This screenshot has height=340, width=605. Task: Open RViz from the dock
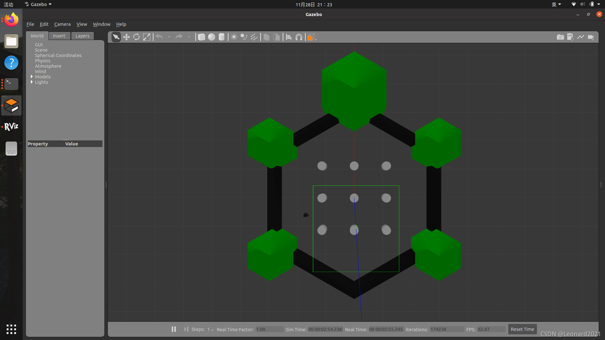(11, 127)
